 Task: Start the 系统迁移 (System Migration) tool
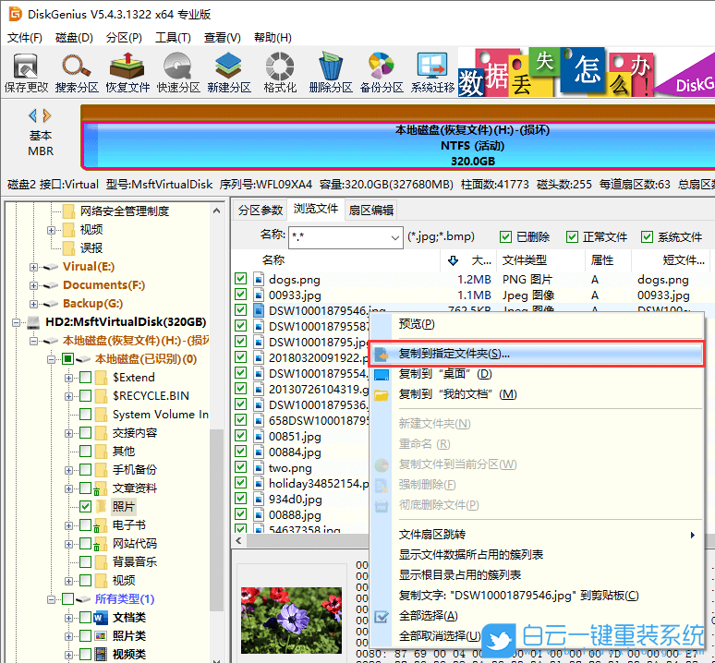pyautogui.click(x=432, y=71)
